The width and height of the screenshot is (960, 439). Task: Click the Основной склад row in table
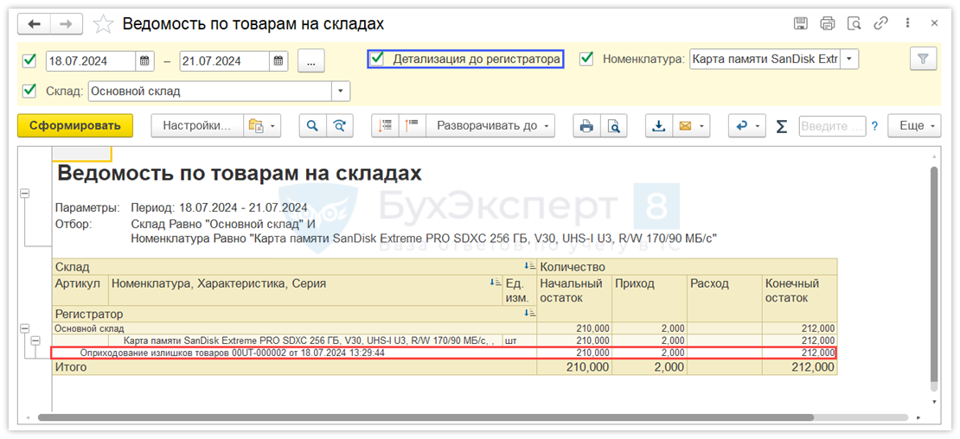click(x=444, y=328)
